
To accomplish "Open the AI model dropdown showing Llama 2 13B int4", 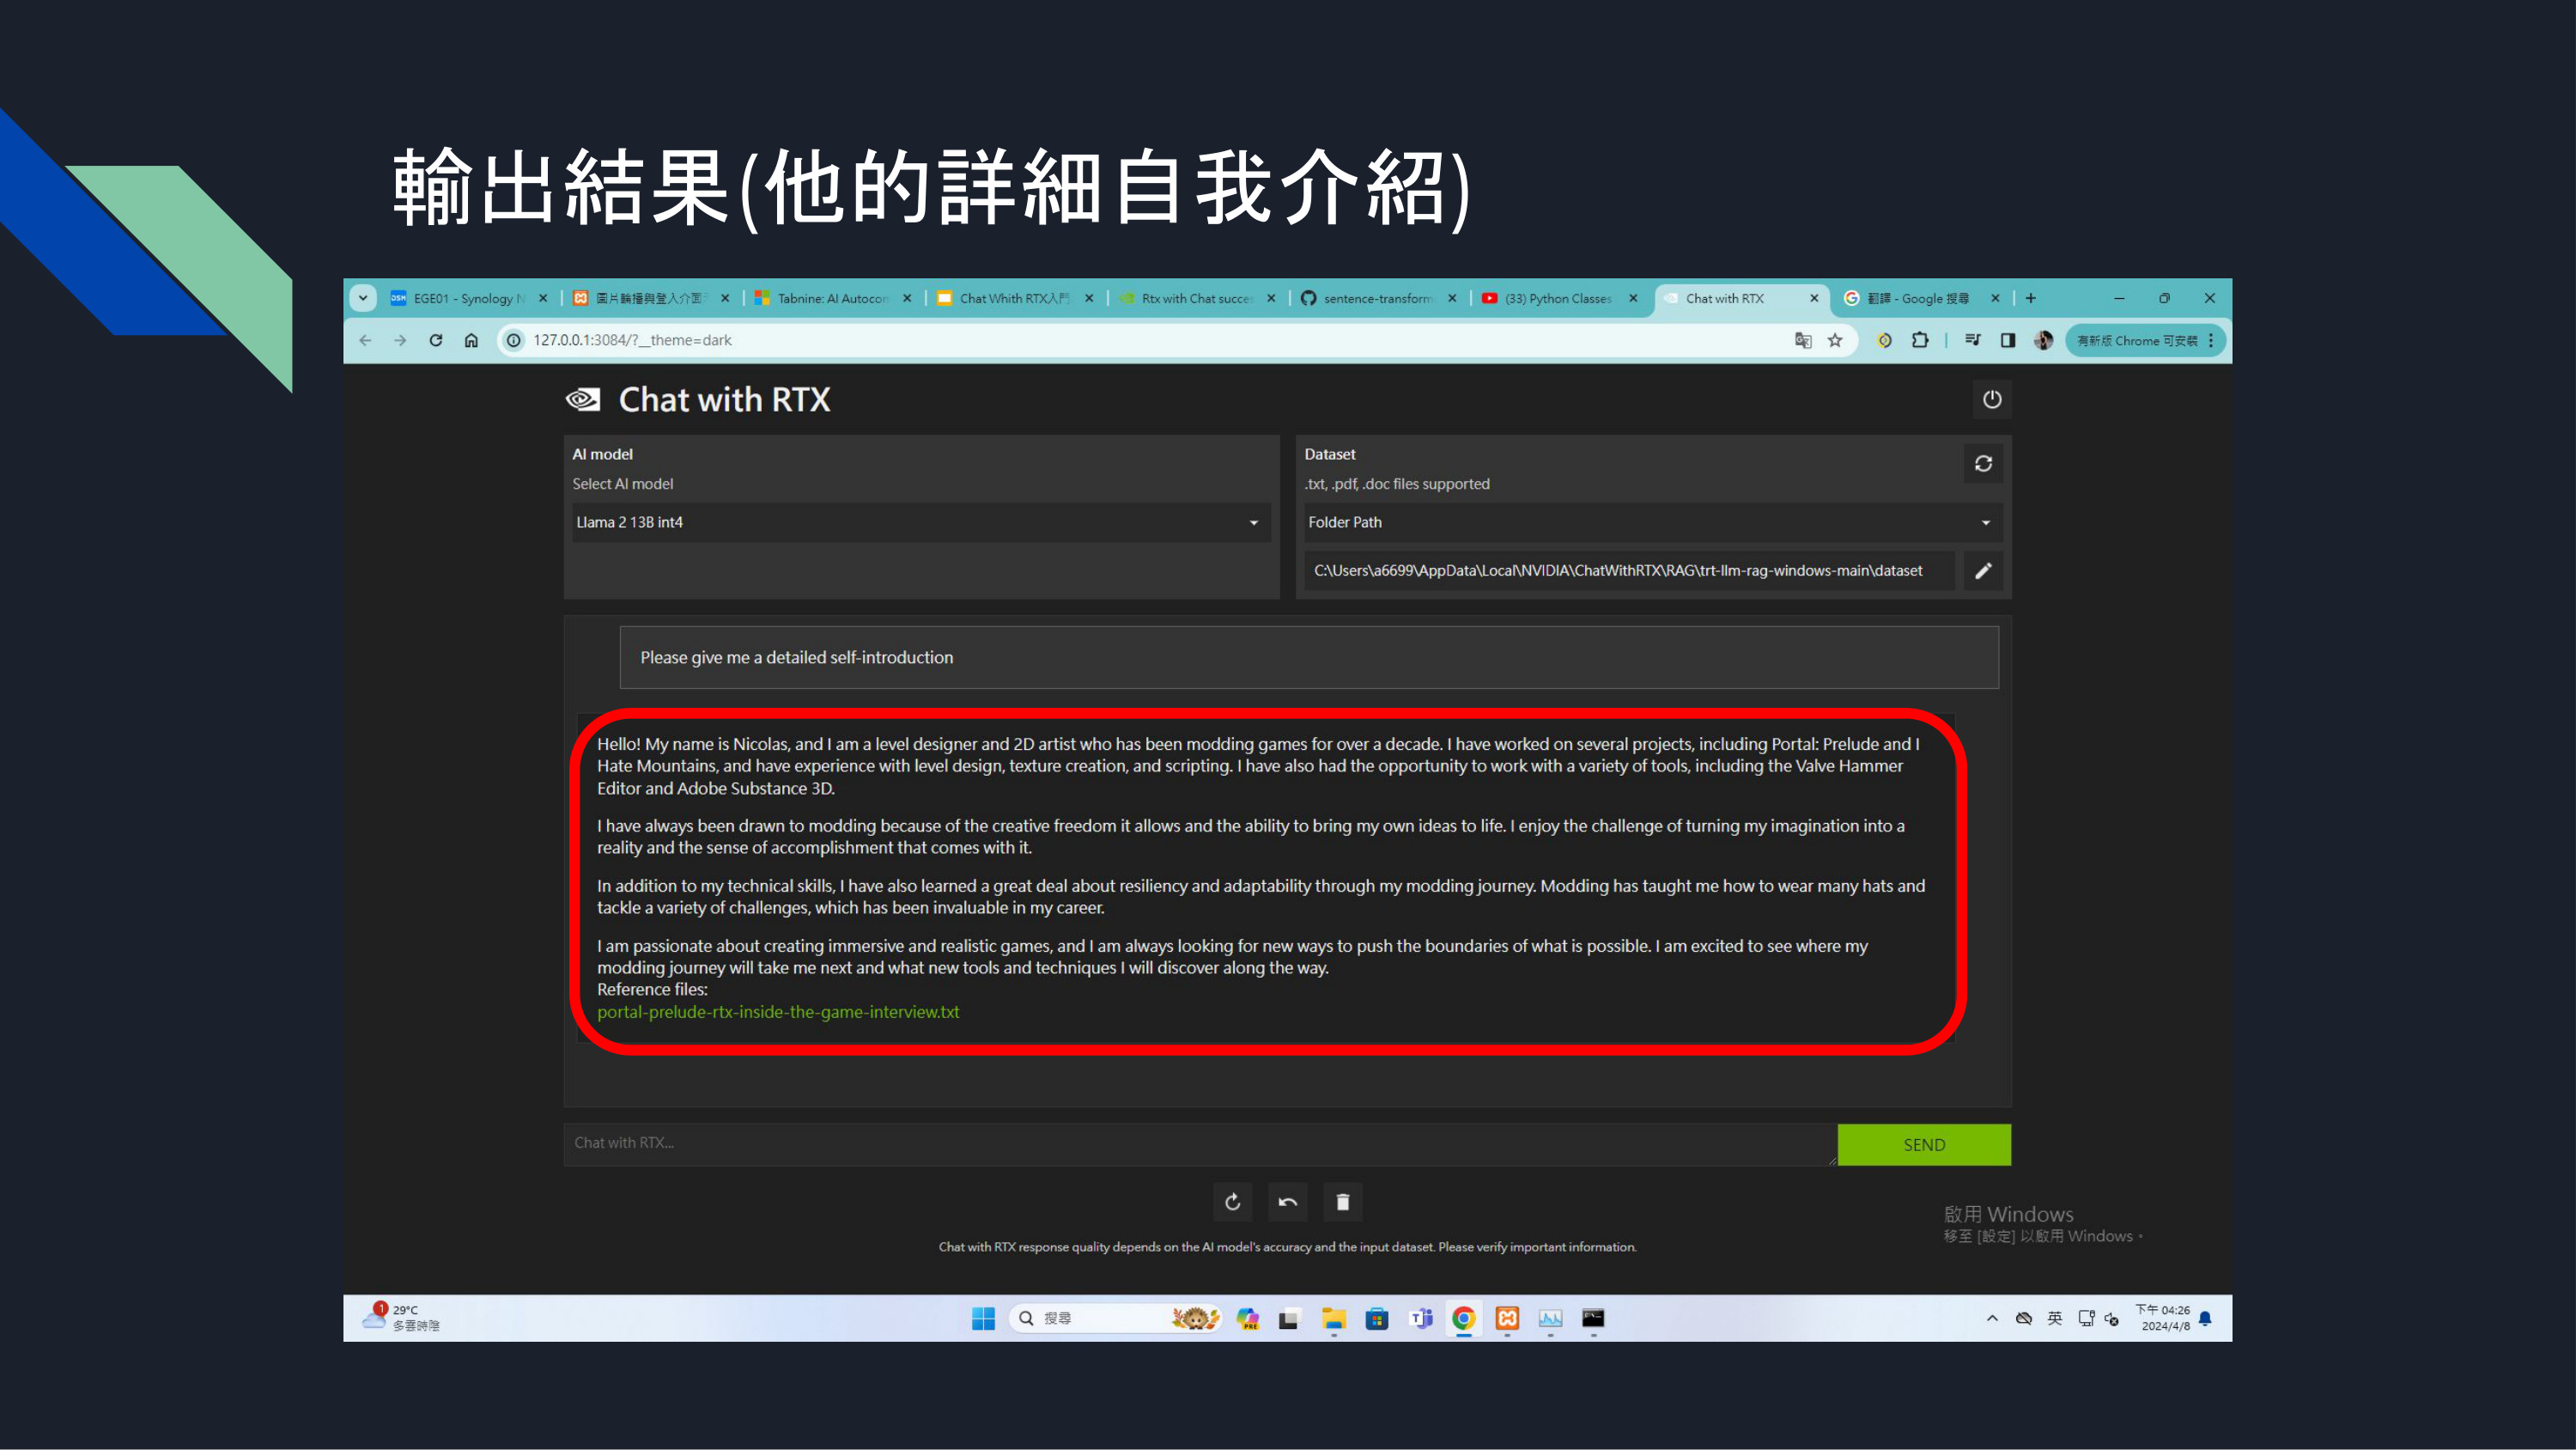I will tap(921, 522).
